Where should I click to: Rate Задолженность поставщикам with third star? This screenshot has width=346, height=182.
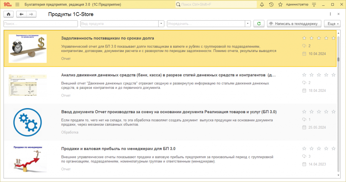pyautogui.click(x=319, y=38)
